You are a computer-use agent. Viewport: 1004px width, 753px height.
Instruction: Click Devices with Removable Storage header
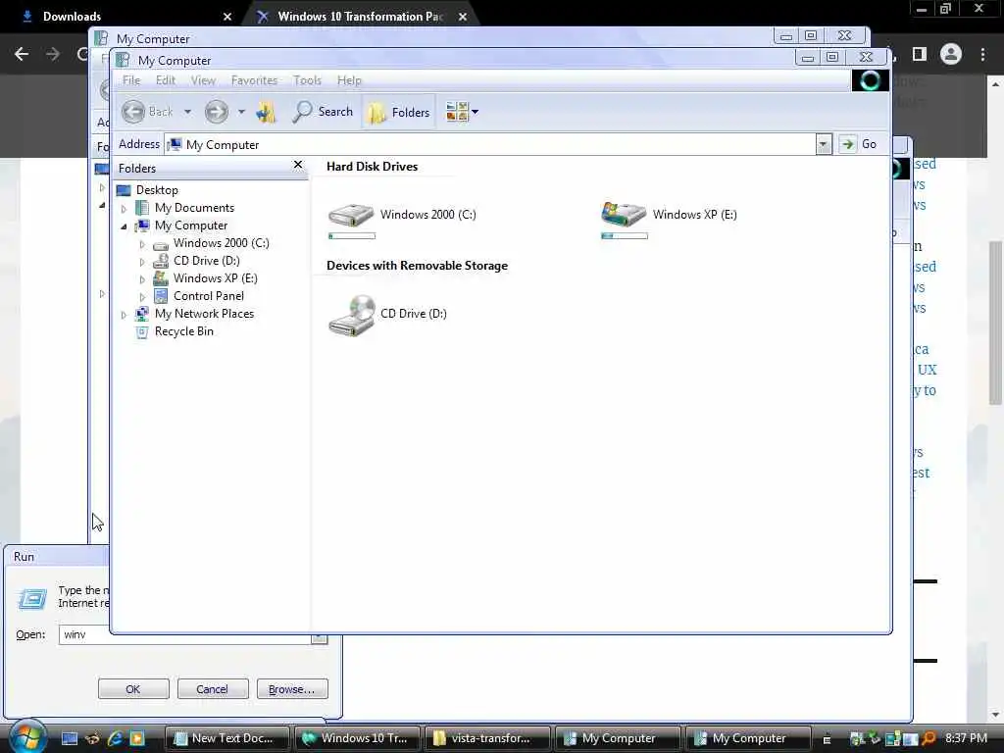tap(417, 266)
